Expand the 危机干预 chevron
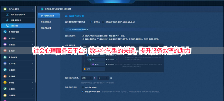Screen dimensions: 224x101 click(x=33, y=63)
